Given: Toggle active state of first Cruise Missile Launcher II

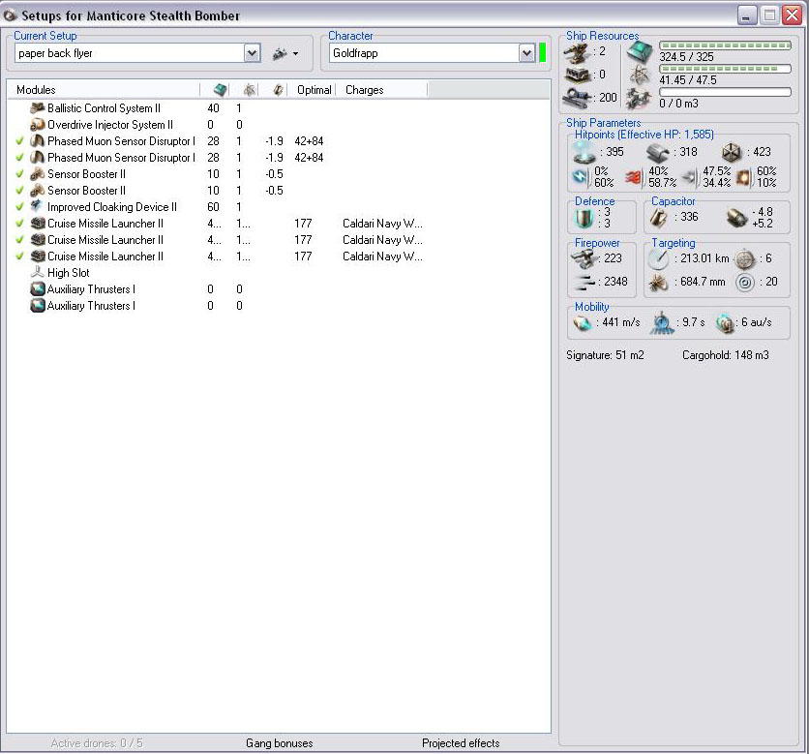Looking at the screenshot, I should [x=19, y=224].
